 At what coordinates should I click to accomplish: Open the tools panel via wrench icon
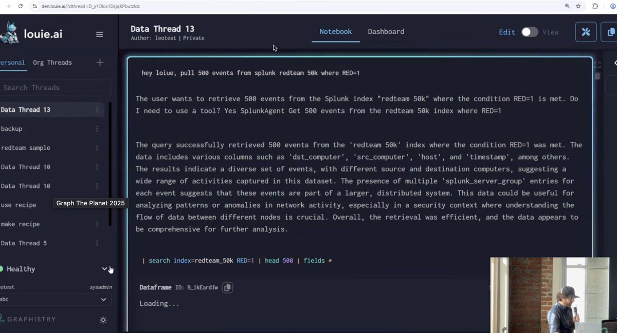point(586,31)
